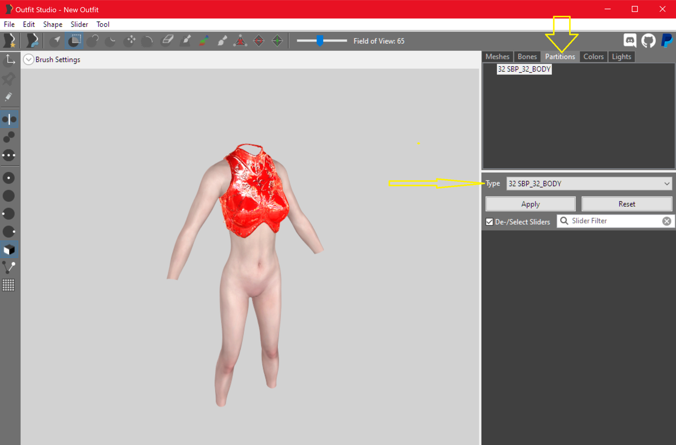676x445 pixels.
Task: Pick the Deflate brush tool
Action: (110, 41)
